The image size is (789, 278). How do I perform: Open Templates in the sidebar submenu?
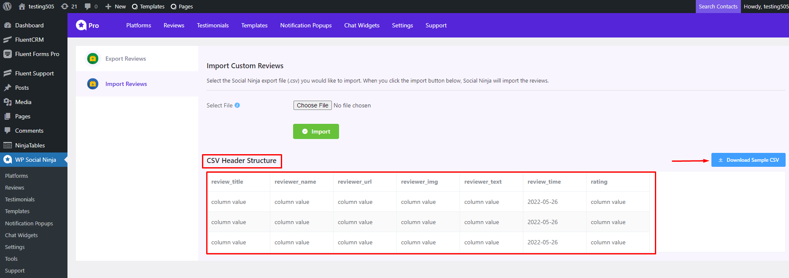coord(17,211)
